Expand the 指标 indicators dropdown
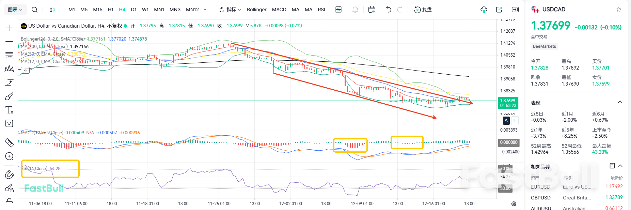631x210 pixels. point(230,10)
